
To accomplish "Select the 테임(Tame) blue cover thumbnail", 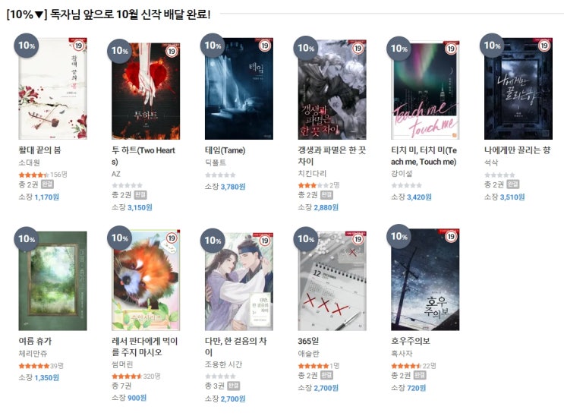I will tap(239, 89).
